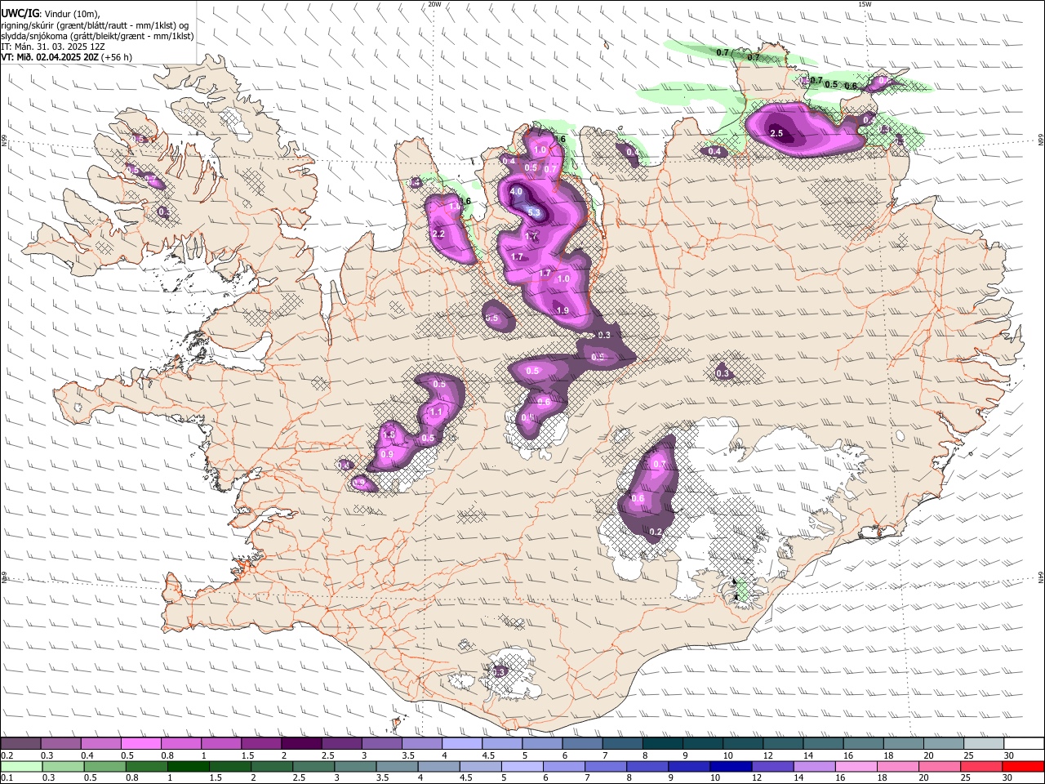
Task: Click the '30' label in the lower legend row
Action: (x=1007, y=778)
